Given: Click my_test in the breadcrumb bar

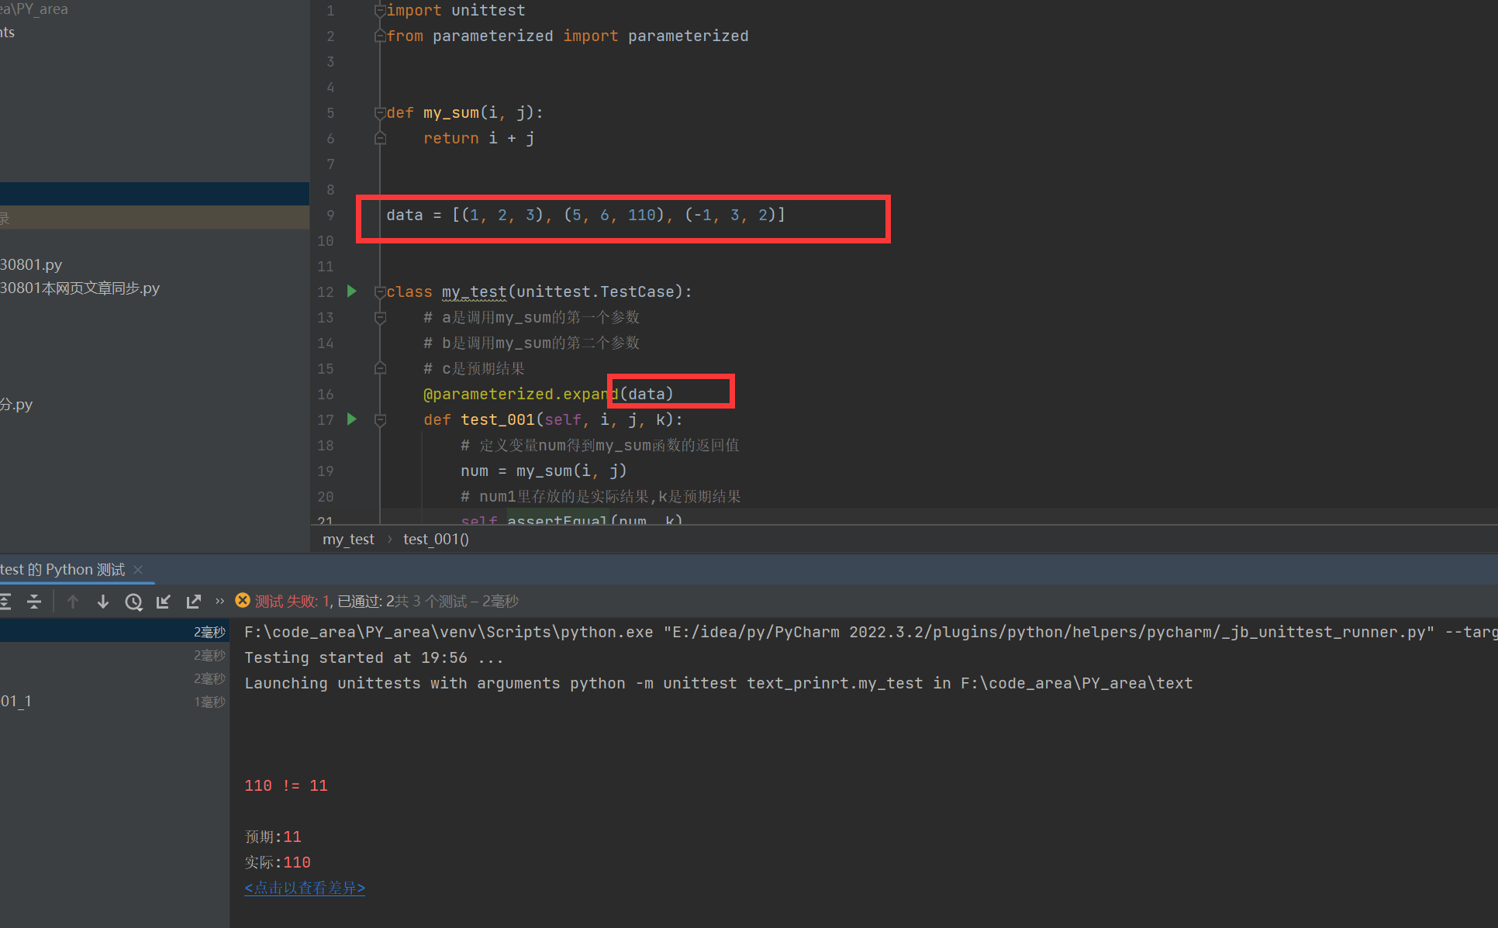Looking at the screenshot, I should tap(348, 540).
